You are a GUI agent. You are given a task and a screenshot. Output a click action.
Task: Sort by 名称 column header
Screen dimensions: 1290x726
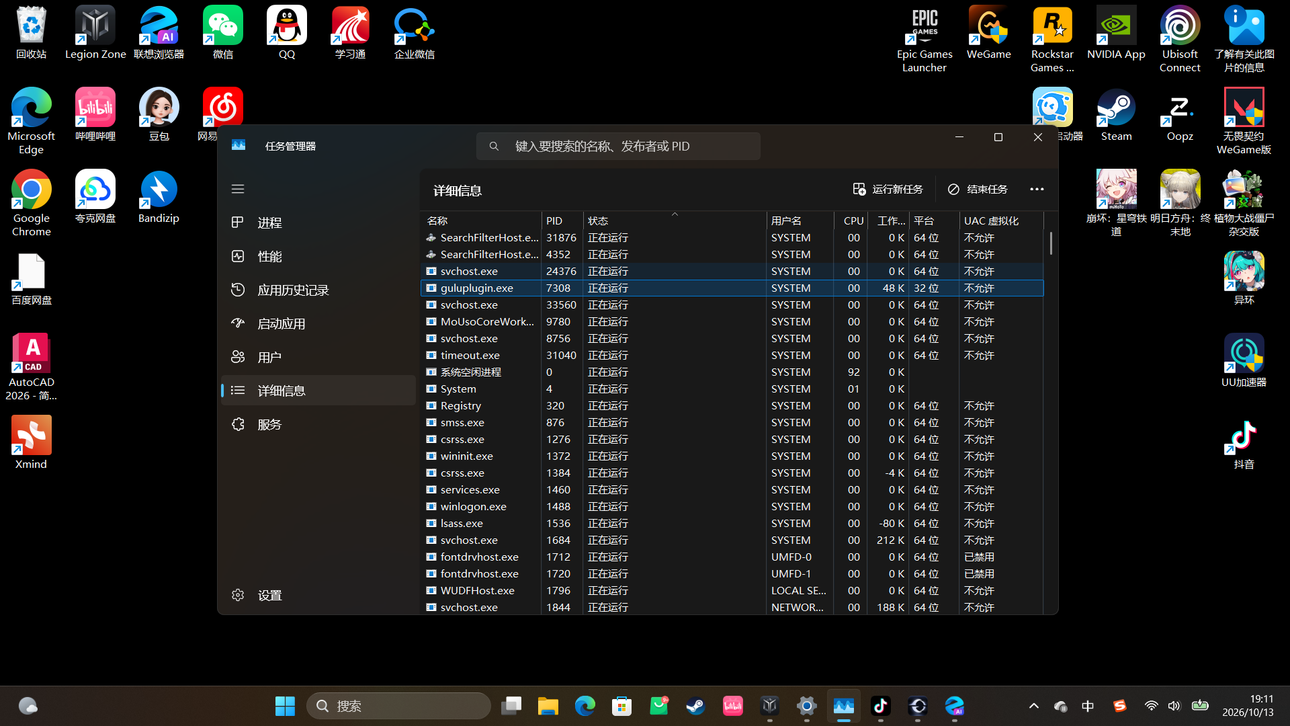482,220
